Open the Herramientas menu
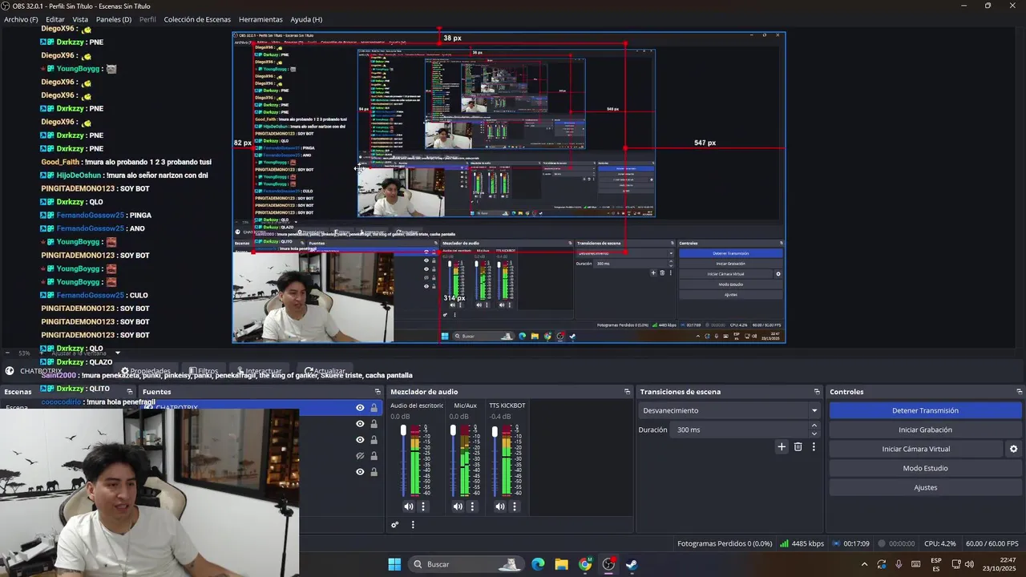The height and width of the screenshot is (577, 1026). pyautogui.click(x=261, y=19)
